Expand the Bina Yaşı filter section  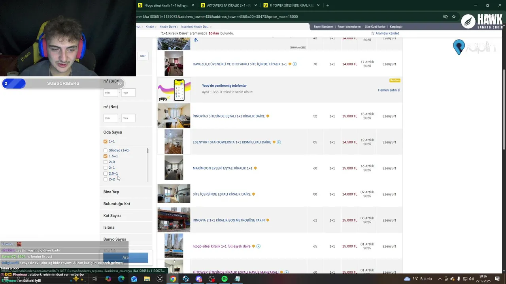(x=126, y=192)
